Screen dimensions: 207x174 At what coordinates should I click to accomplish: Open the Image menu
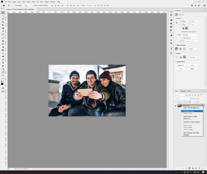[x=14, y=2]
